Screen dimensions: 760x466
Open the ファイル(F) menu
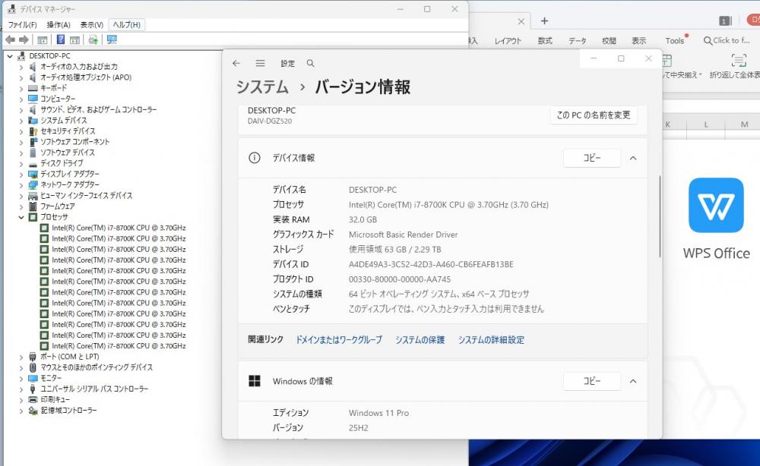click(x=22, y=25)
